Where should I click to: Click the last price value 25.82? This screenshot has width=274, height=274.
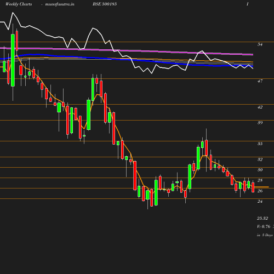(x=262, y=218)
